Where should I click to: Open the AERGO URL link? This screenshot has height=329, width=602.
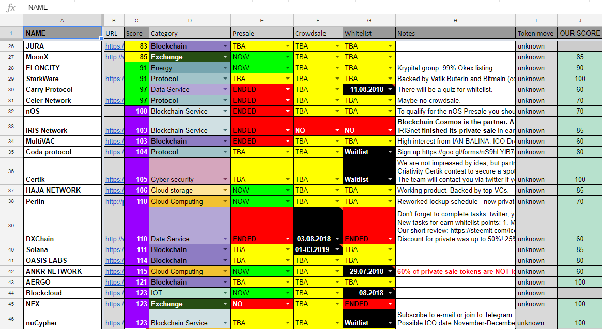pyautogui.click(x=114, y=282)
